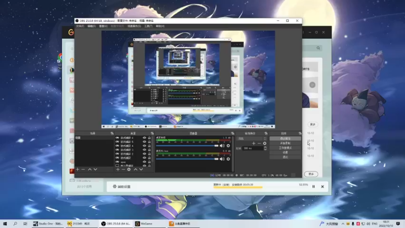Move scene down in Scenes panel
The height and width of the screenshot is (228, 405).
tap(95, 169)
